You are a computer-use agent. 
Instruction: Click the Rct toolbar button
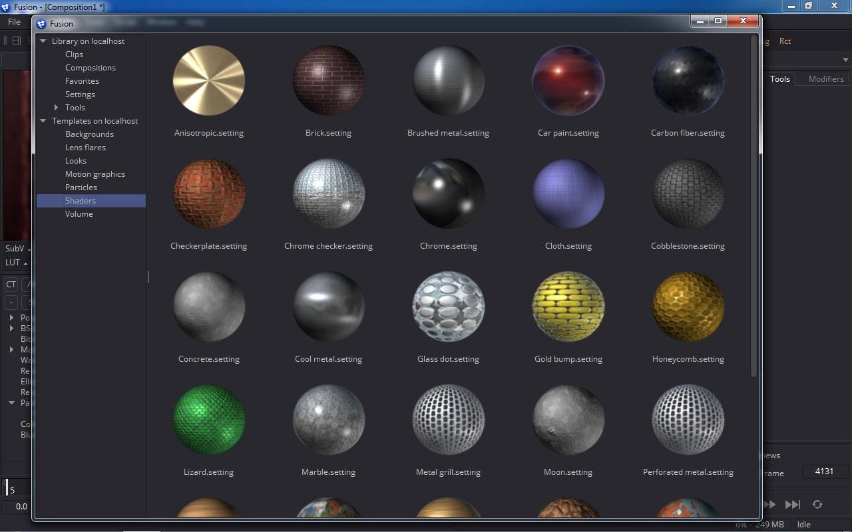tap(785, 41)
